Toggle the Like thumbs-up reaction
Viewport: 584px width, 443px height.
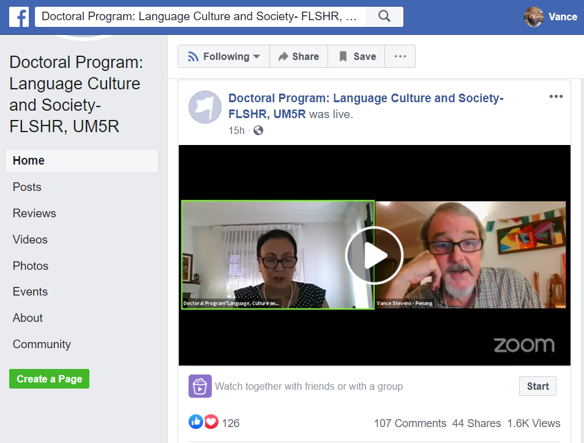[195, 422]
